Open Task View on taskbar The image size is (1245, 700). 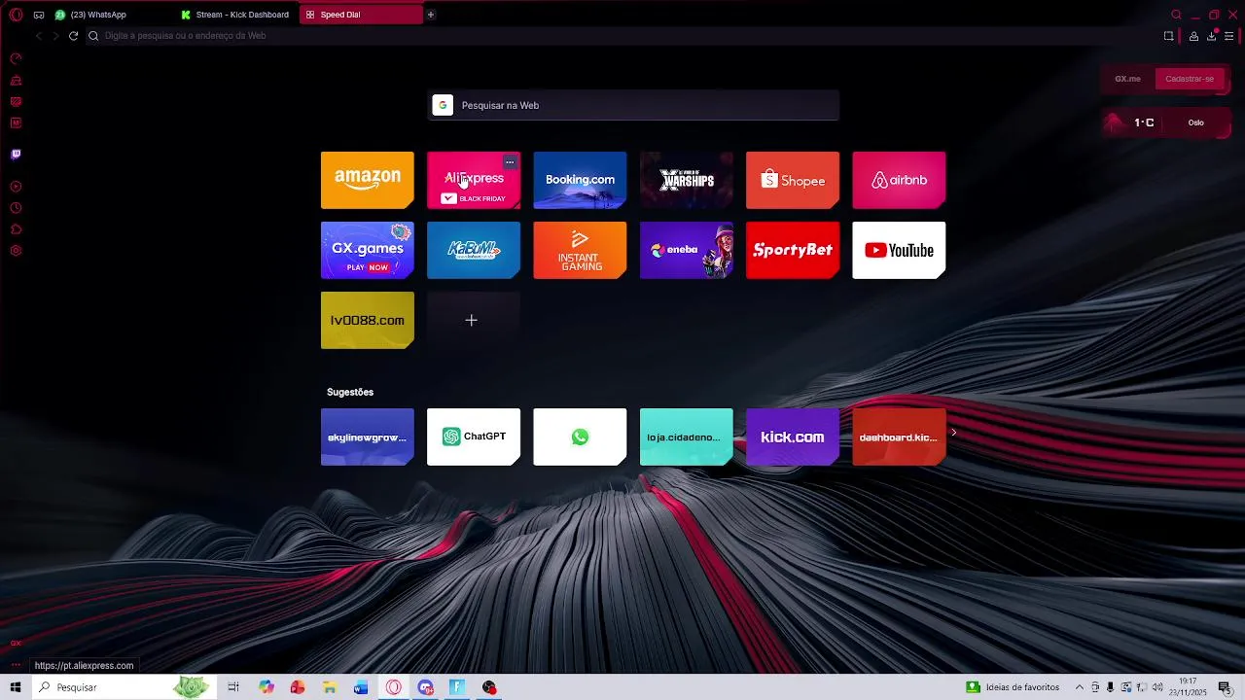point(233,687)
